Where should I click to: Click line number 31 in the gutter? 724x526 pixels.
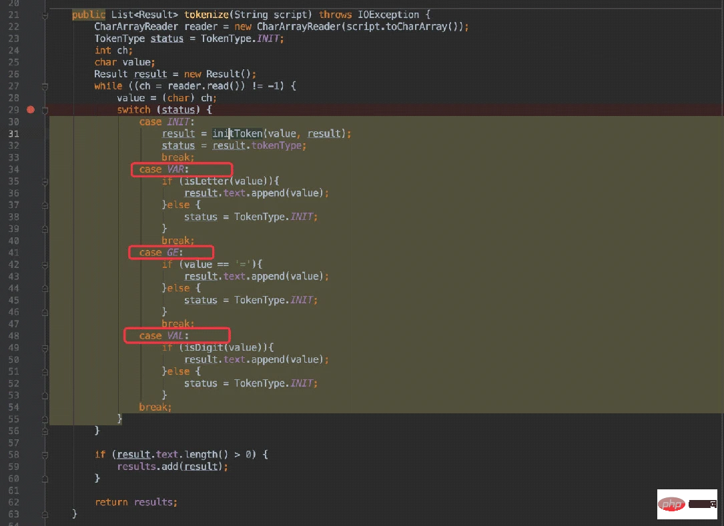[x=14, y=134]
